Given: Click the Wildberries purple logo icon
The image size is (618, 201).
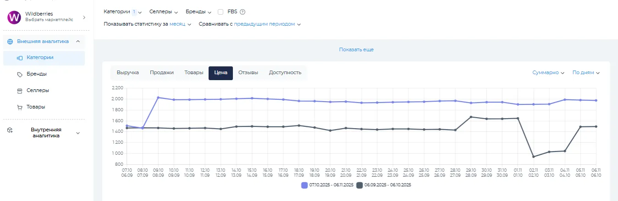Looking at the screenshot, I should point(14,17).
